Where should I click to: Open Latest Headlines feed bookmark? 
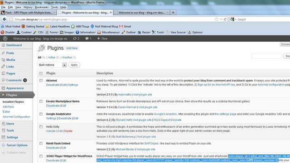pos(58,26)
